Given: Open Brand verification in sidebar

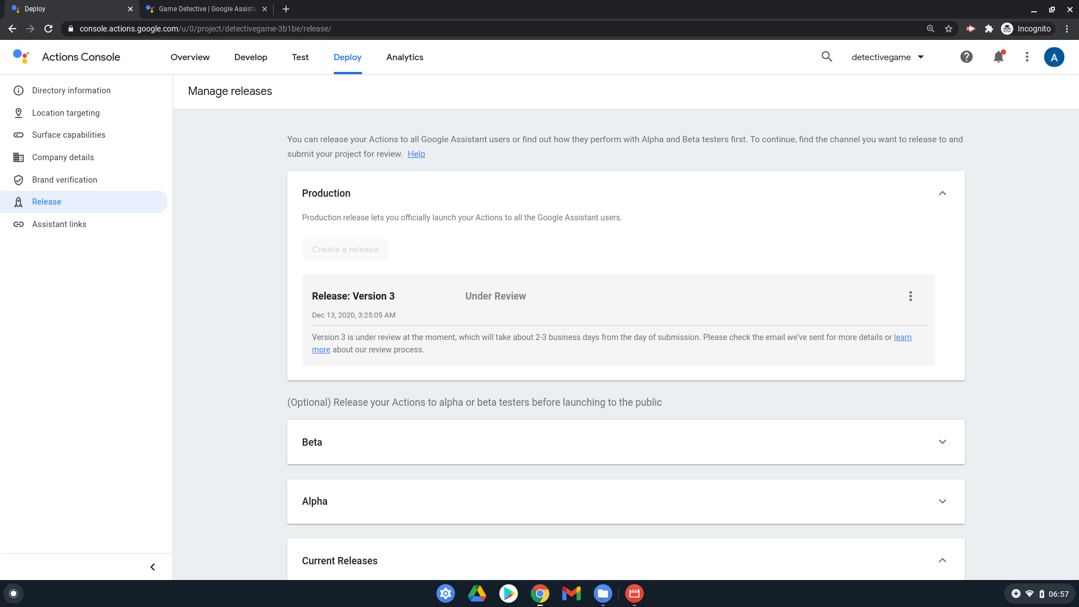Looking at the screenshot, I should click(x=65, y=180).
